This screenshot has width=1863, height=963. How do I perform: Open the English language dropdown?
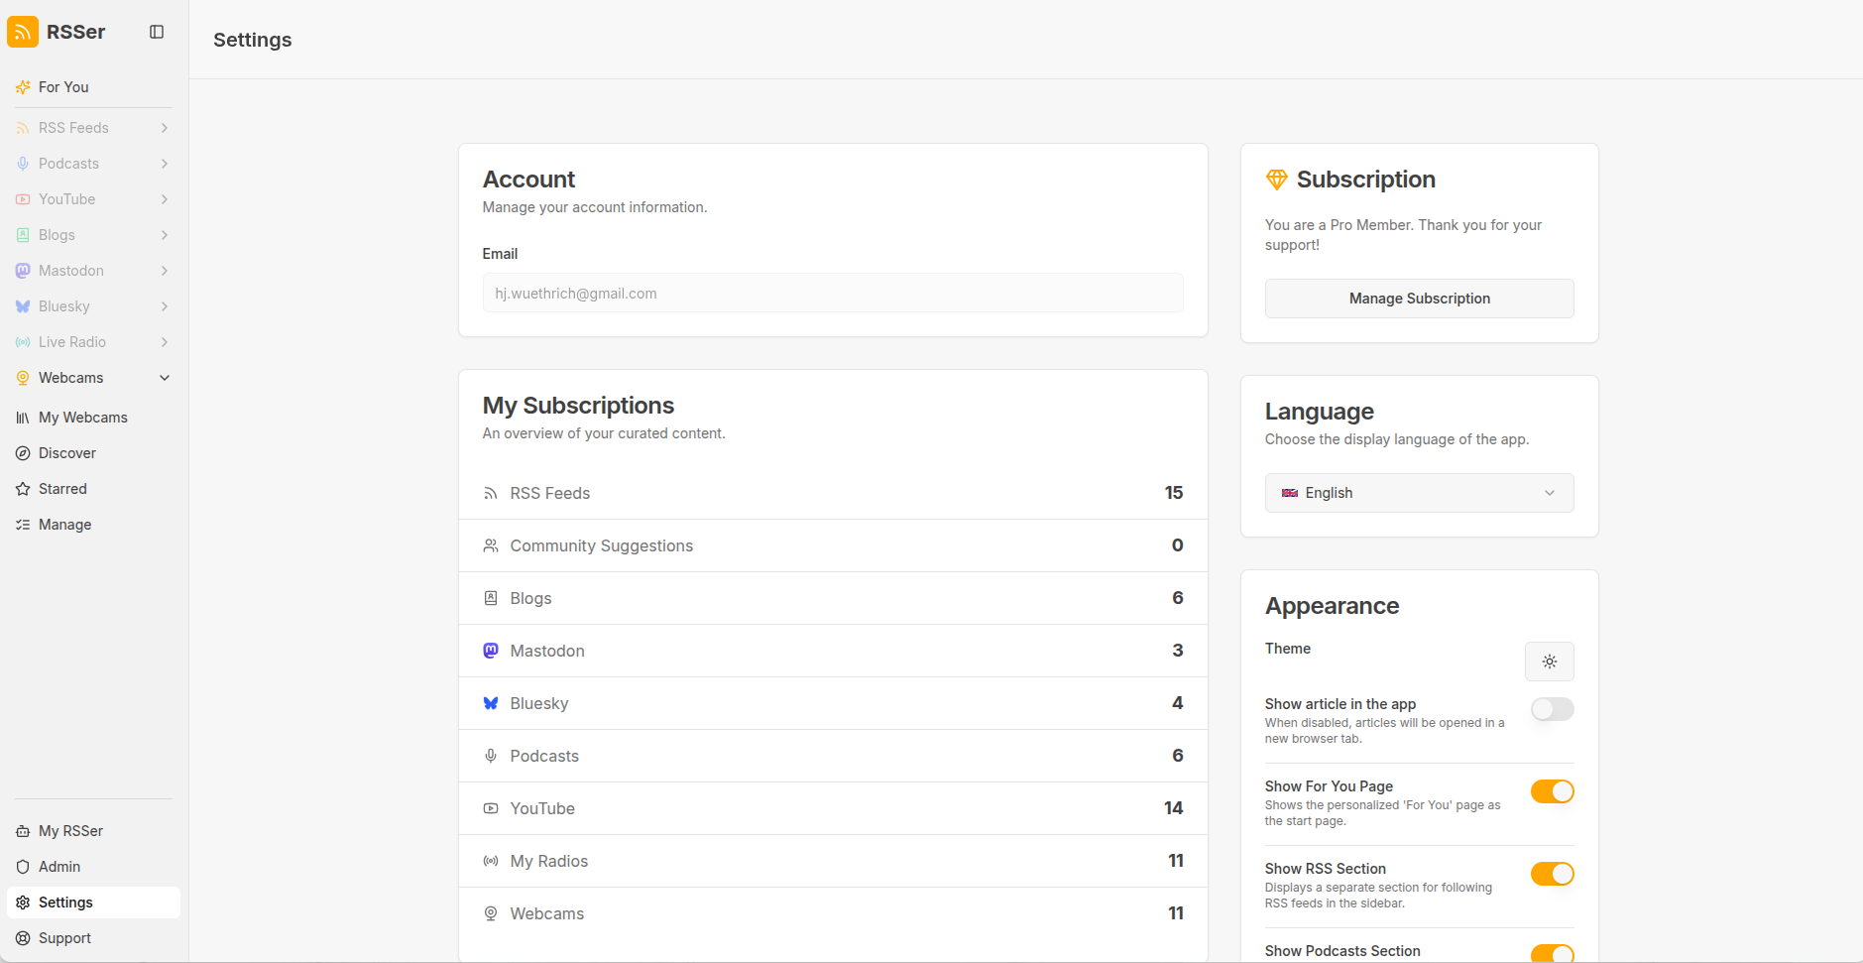1418,493
